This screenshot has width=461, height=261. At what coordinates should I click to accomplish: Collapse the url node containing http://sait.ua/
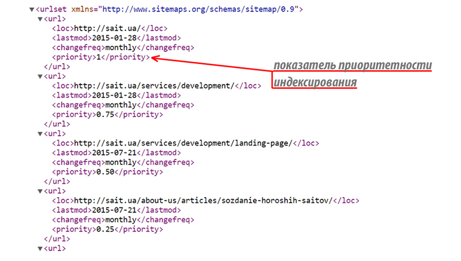pyautogui.click(x=40, y=19)
